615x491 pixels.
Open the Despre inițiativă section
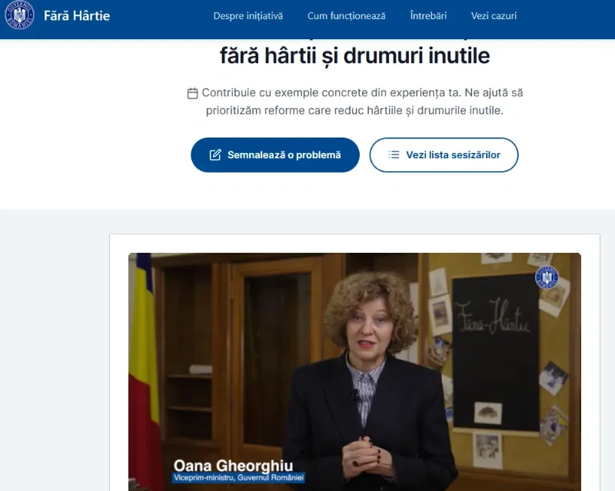(248, 15)
